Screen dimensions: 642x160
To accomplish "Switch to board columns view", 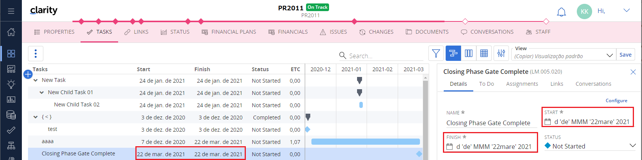I will pos(468,54).
